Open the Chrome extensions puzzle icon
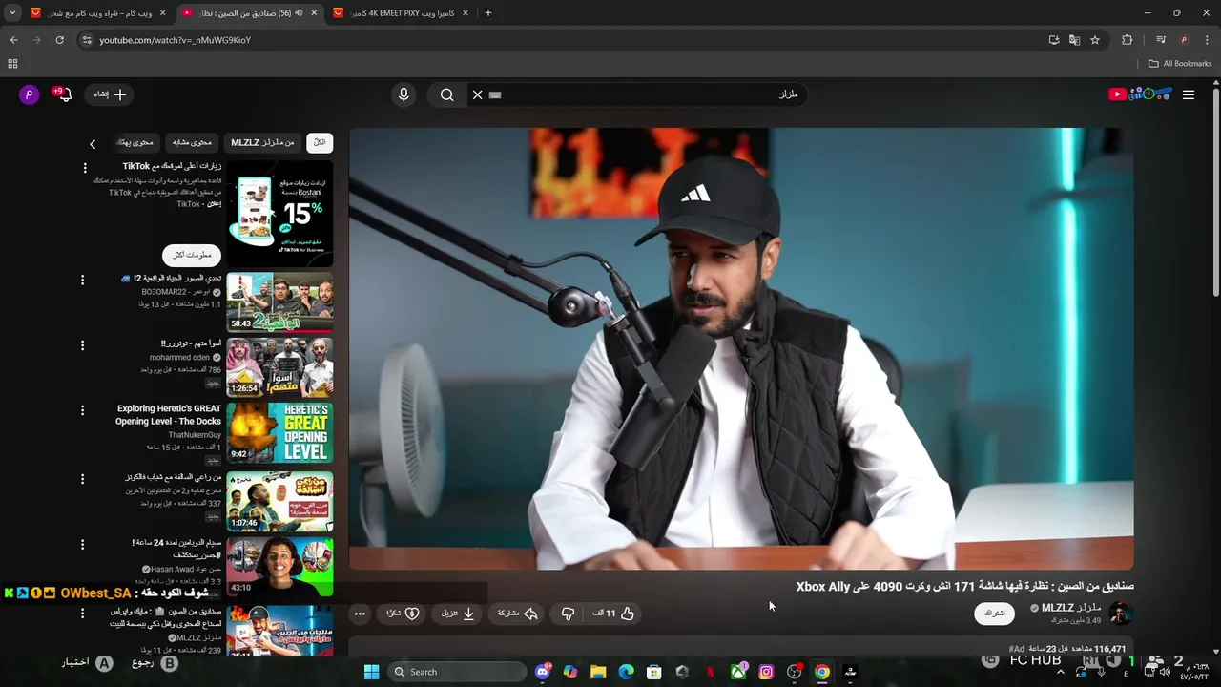The height and width of the screenshot is (687, 1221). [1128, 40]
